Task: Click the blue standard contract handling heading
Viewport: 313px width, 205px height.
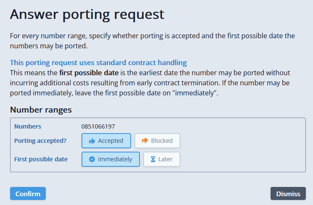Action: (x=98, y=63)
